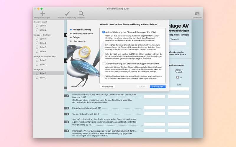Click the Abbrechen button
This screenshot has width=236, height=147.
point(107,86)
